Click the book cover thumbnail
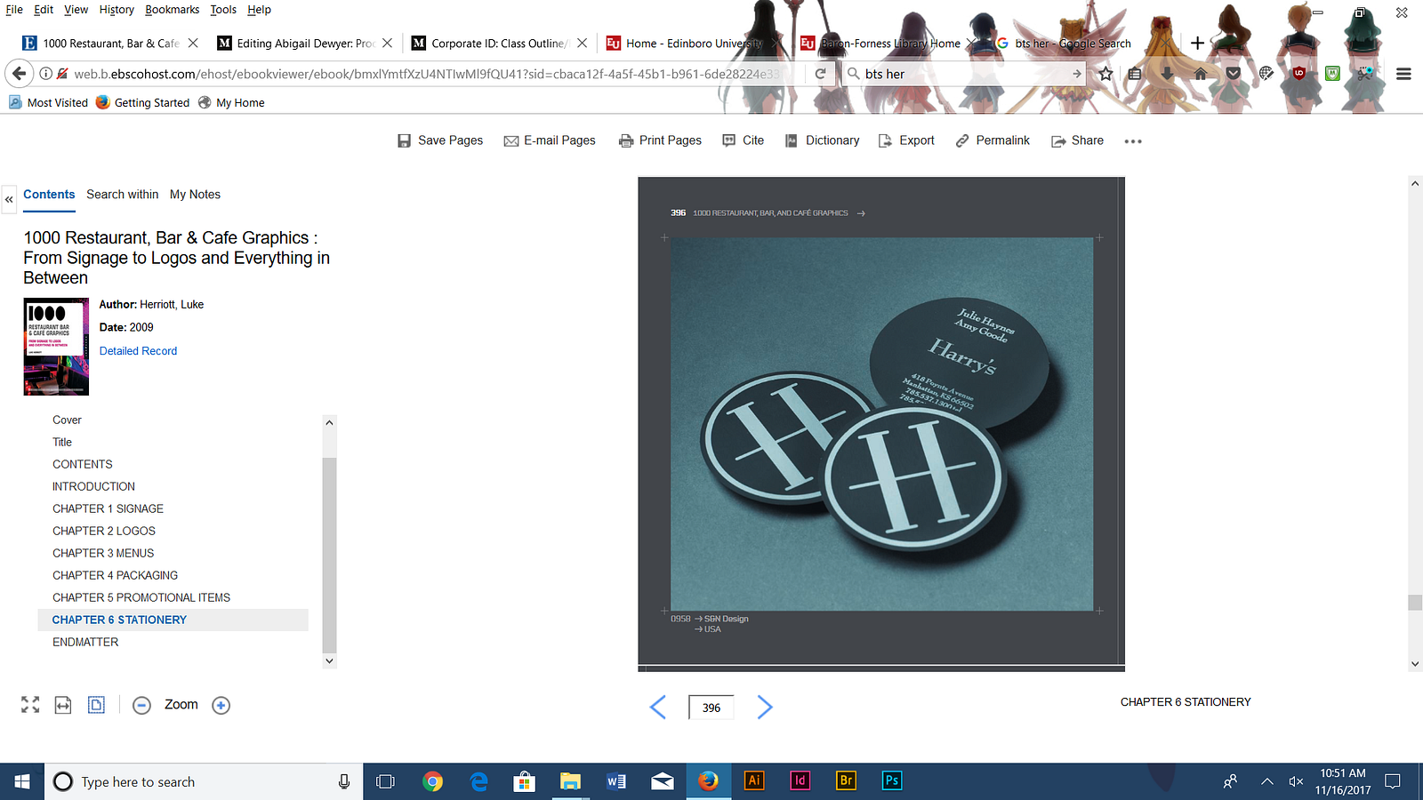 point(56,347)
